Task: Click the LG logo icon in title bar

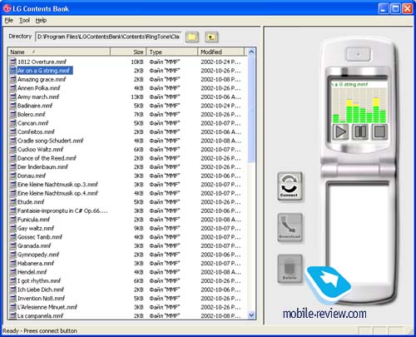Action: coord(7,8)
